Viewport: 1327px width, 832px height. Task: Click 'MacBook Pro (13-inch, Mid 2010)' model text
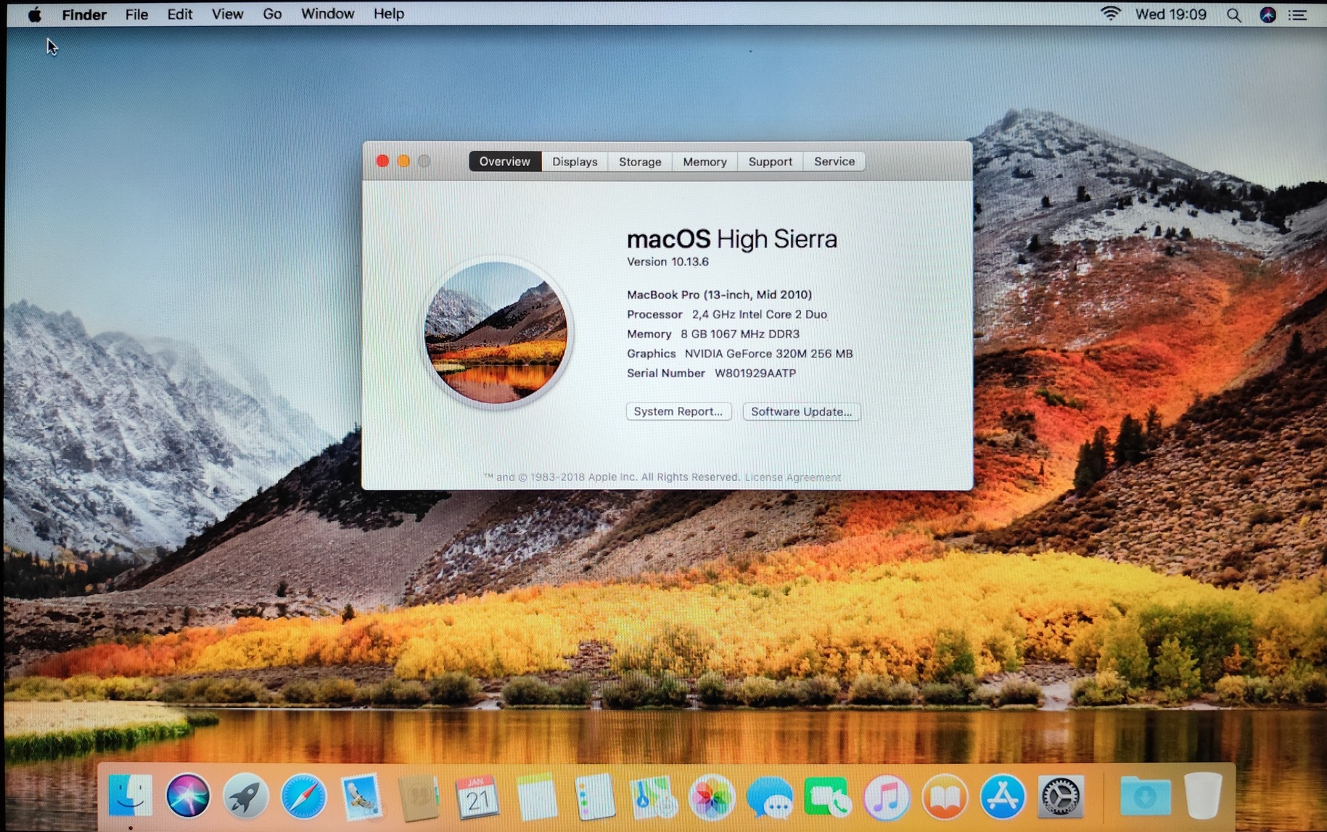coord(720,295)
